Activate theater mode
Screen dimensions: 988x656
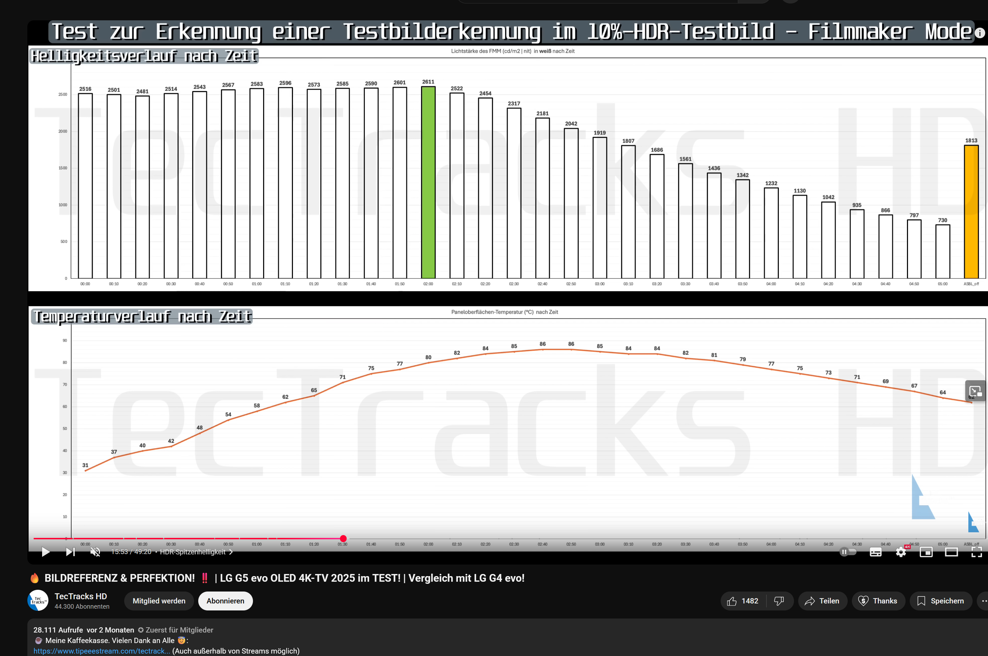click(951, 552)
